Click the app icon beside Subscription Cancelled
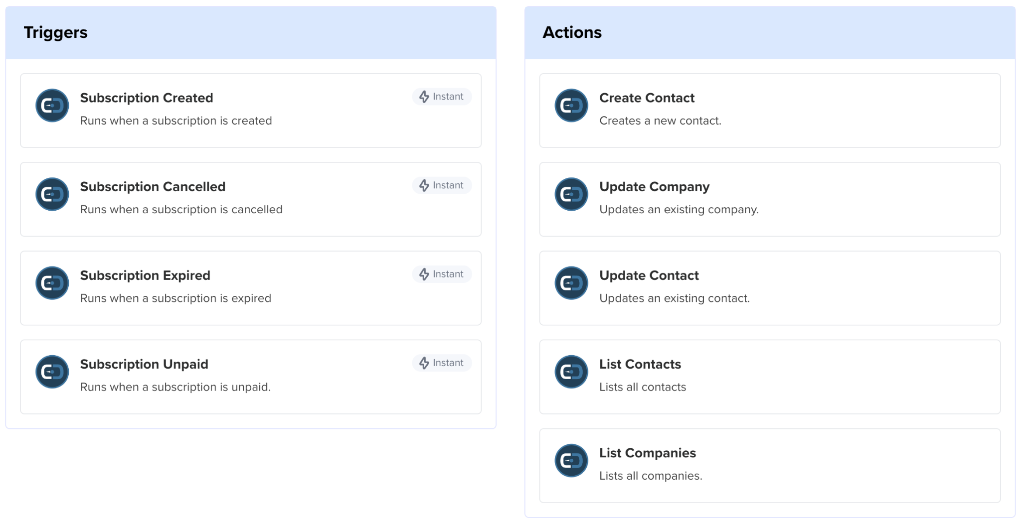 (x=52, y=194)
